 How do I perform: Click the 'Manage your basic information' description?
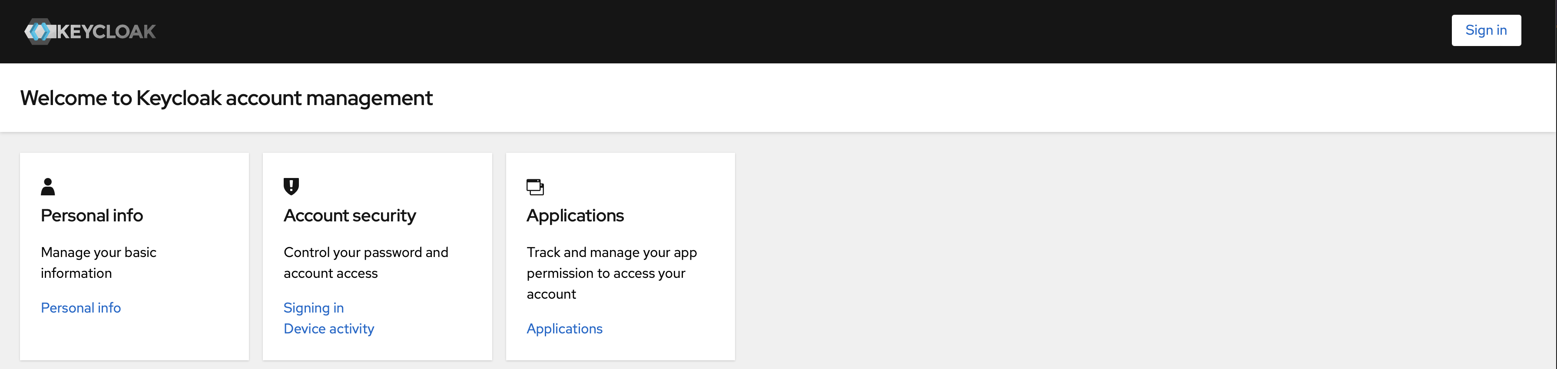99,263
